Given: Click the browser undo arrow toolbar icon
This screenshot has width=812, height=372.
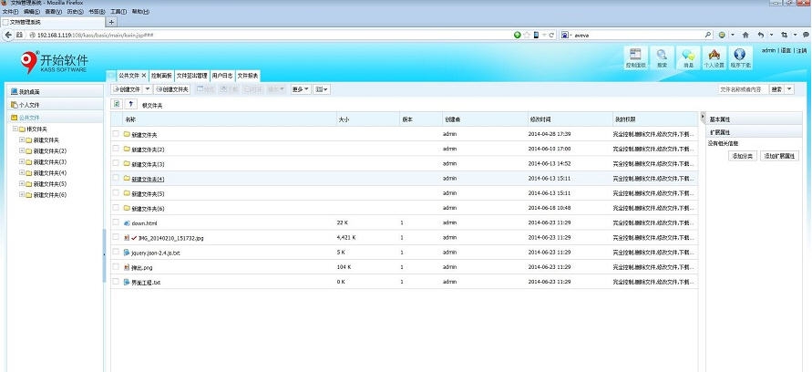Looking at the screenshot, I should coord(761,35).
